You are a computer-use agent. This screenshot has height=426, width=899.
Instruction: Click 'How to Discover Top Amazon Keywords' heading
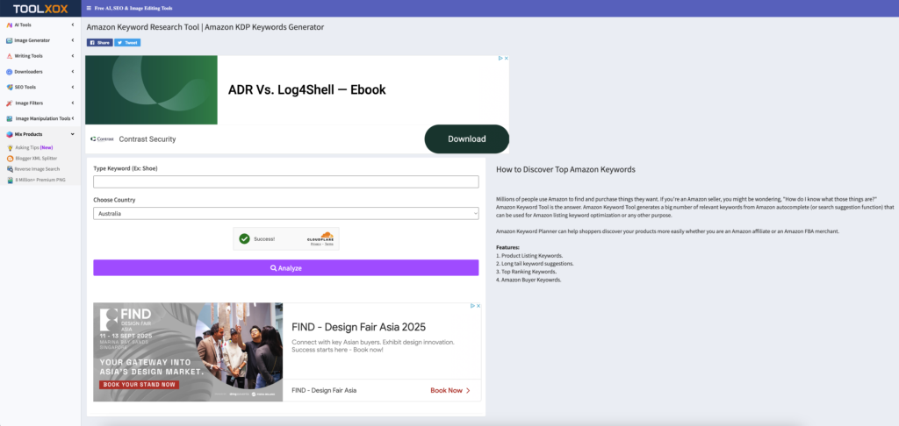(x=565, y=170)
